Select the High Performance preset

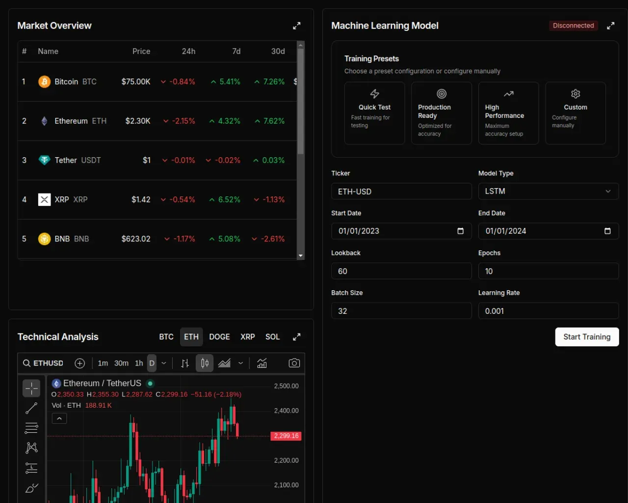[508, 113]
